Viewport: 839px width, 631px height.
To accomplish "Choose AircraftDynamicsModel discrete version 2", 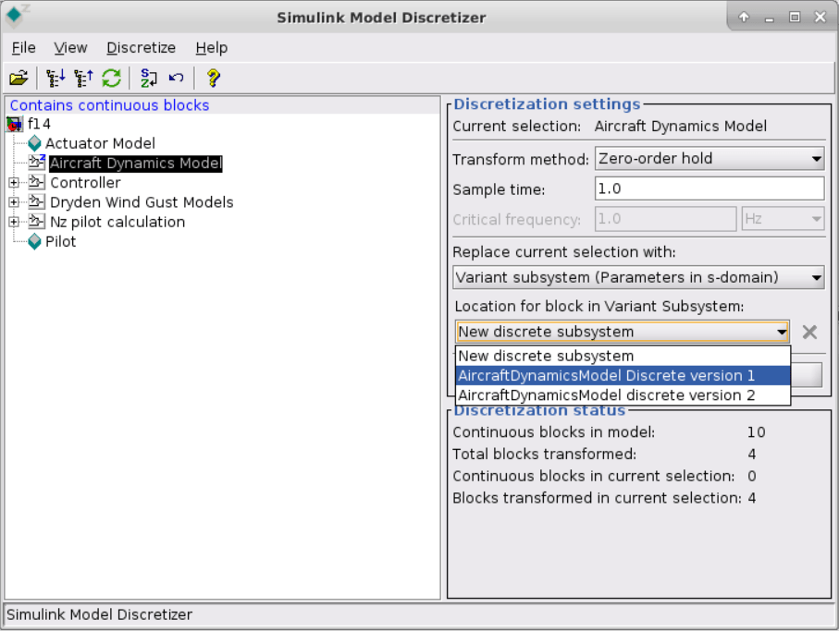I will click(x=623, y=395).
